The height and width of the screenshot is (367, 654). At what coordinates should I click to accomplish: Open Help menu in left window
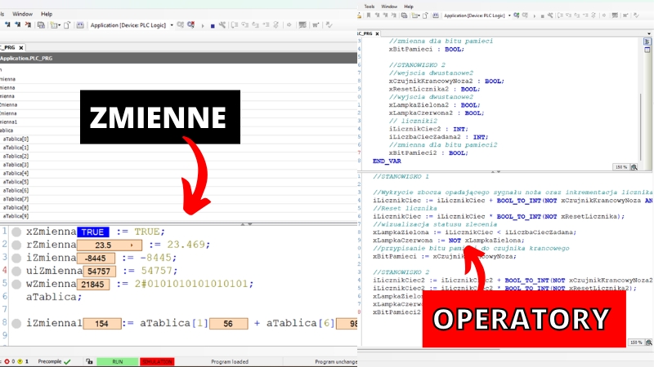(x=47, y=14)
